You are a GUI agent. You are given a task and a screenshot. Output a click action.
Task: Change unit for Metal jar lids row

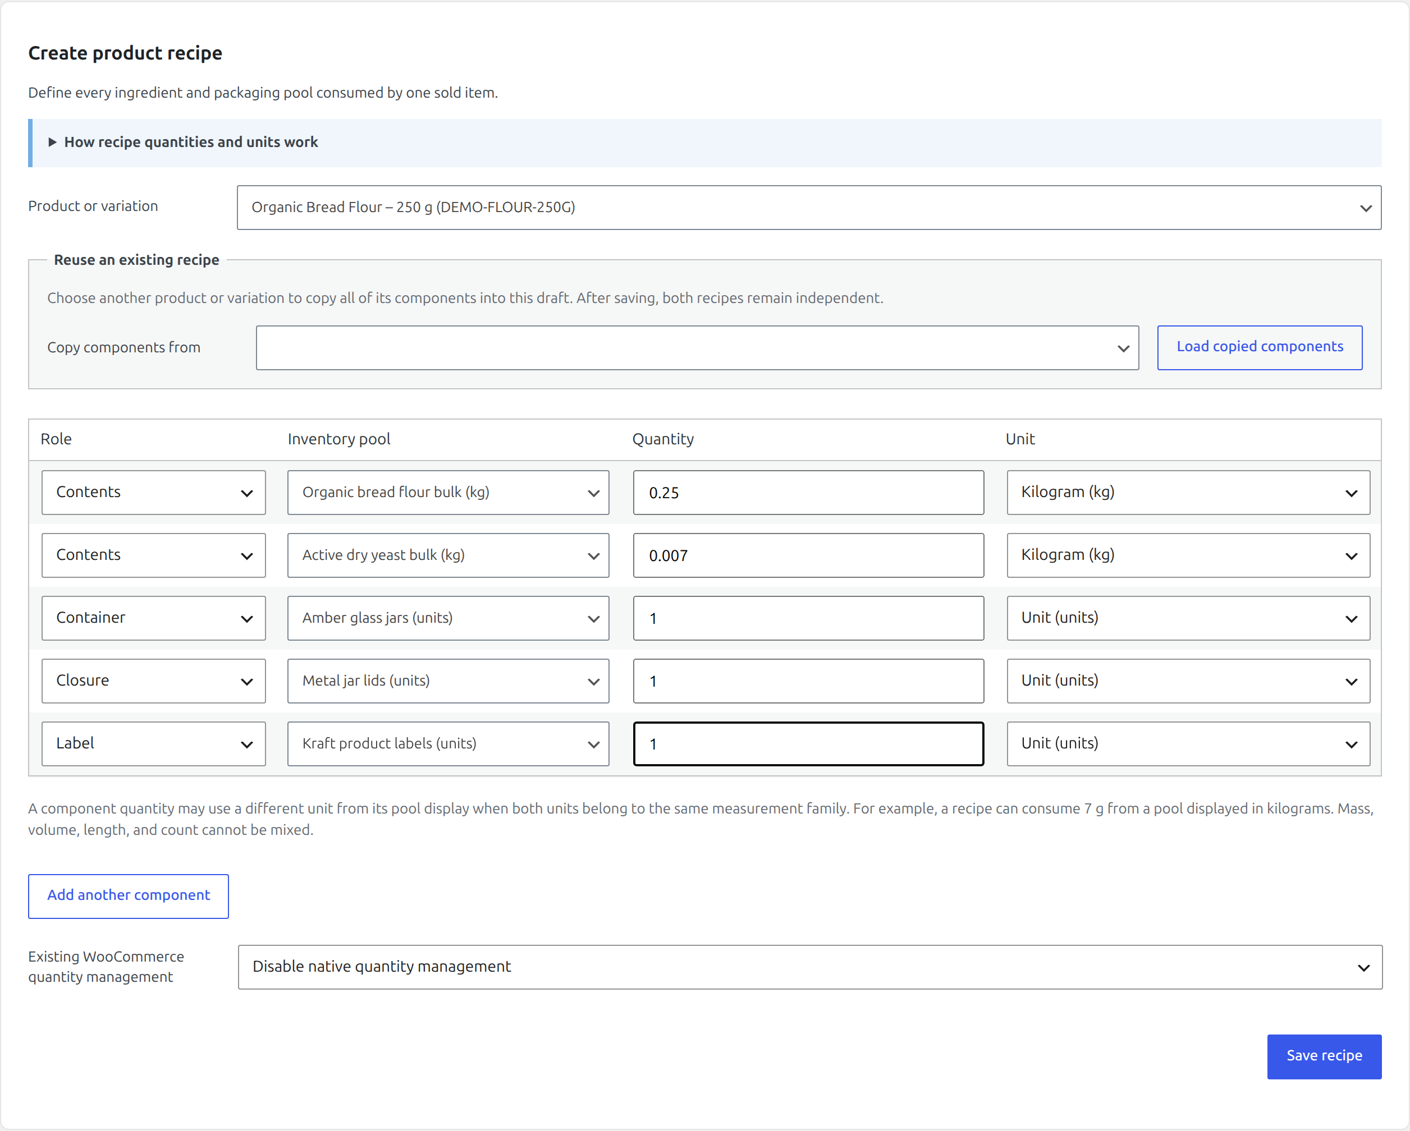pyautogui.click(x=1188, y=681)
